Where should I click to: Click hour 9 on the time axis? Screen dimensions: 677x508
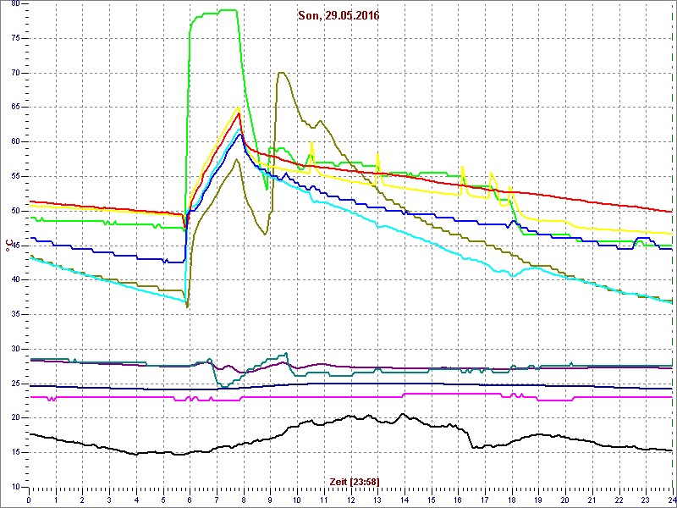270,499
